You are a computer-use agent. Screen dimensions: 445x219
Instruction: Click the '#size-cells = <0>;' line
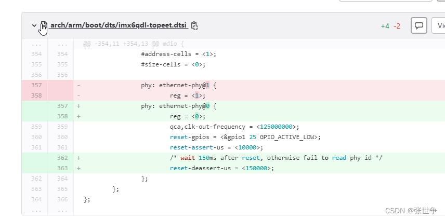click(173, 64)
